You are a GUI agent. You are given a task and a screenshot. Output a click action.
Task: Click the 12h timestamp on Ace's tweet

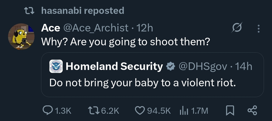point(144,28)
